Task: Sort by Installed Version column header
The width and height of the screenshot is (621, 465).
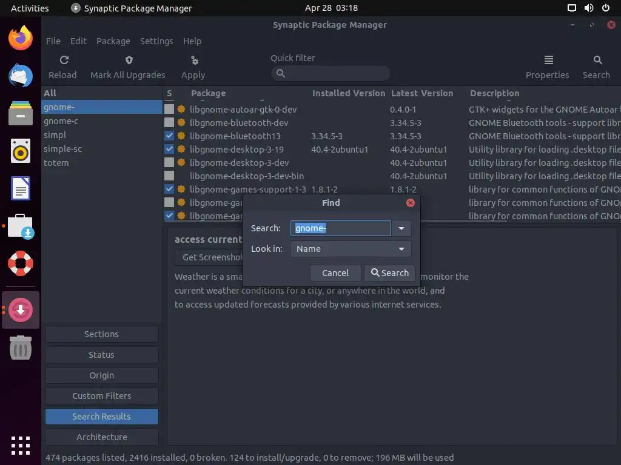Action: pyautogui.click(x=349, y=93)
